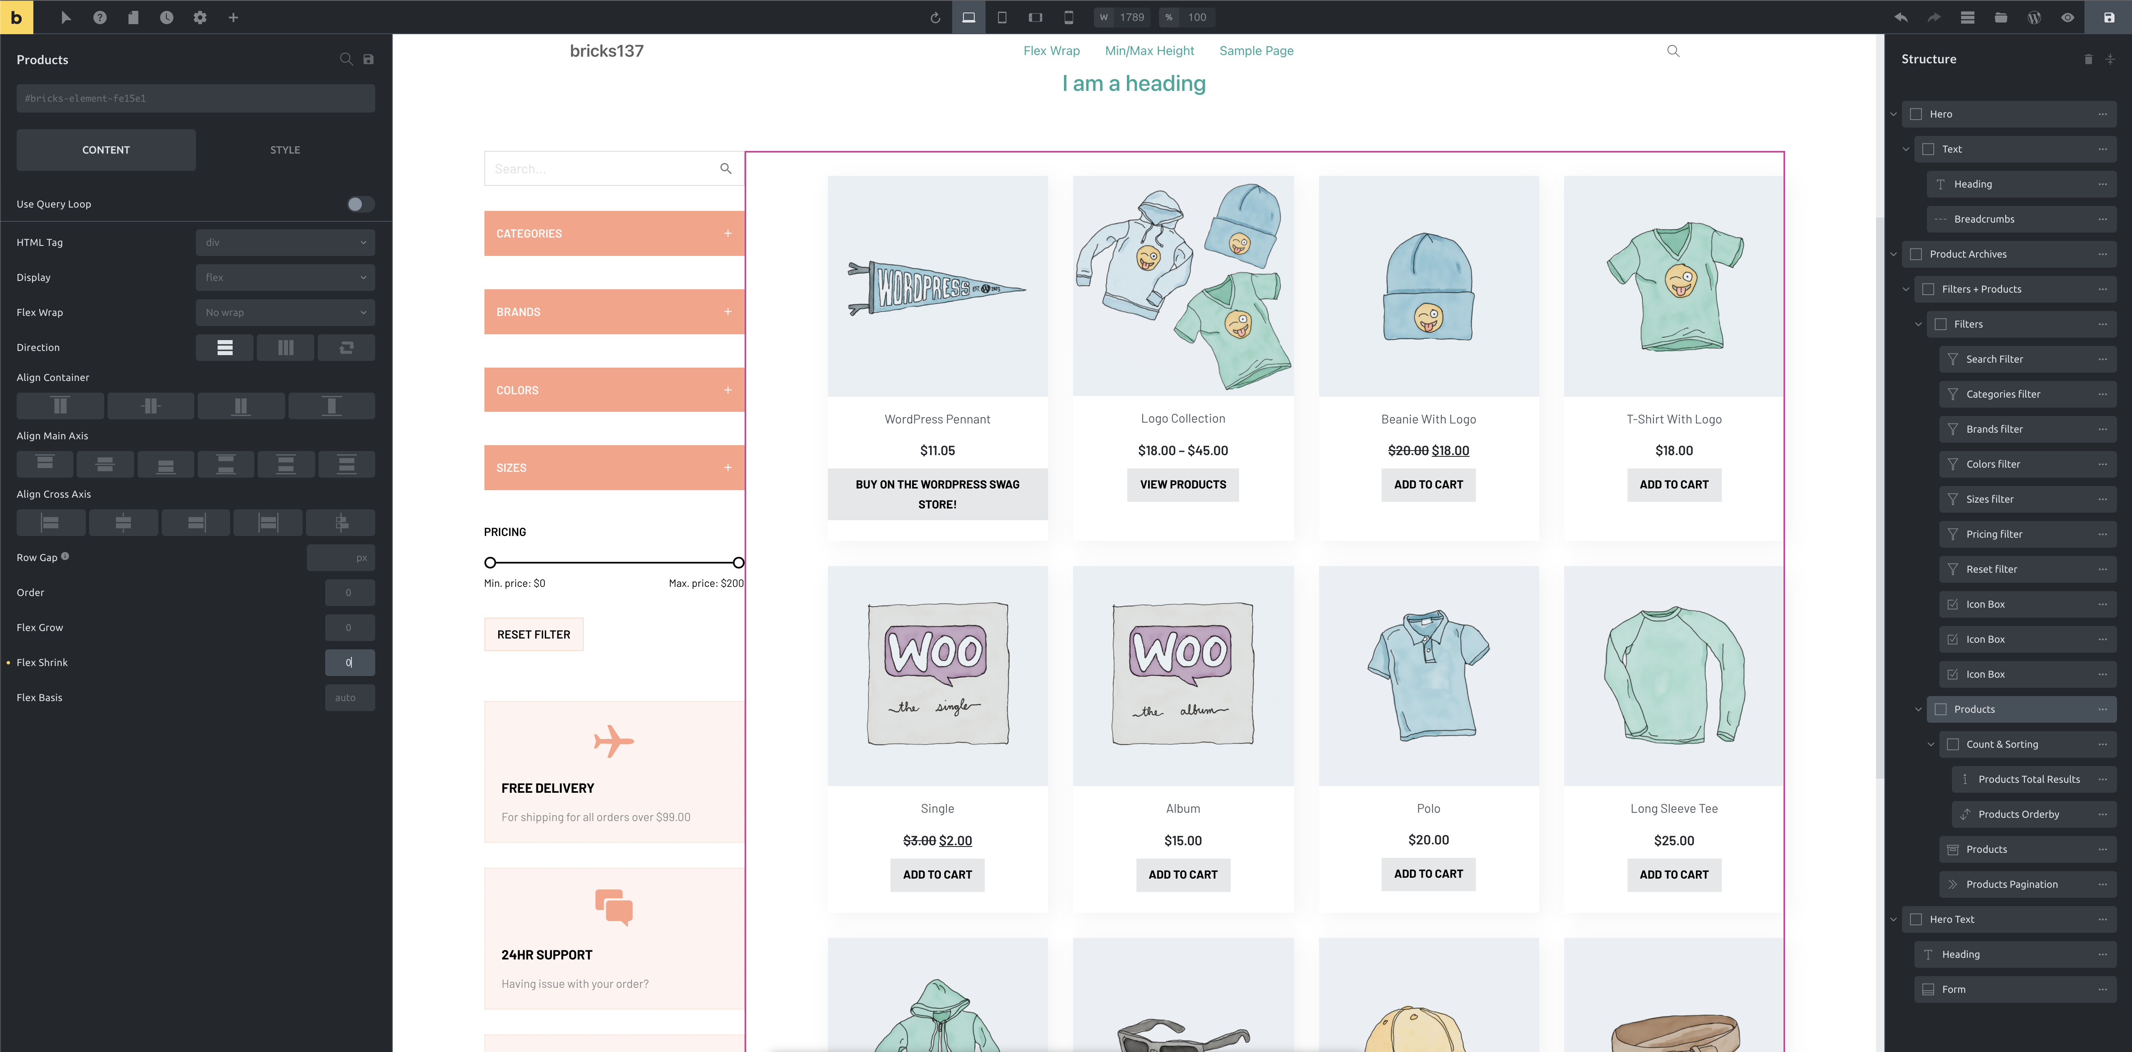This screenshot has height=1052, width=2132.
Task: Click bricks137 site title link
Action: (x=606, y=50)
